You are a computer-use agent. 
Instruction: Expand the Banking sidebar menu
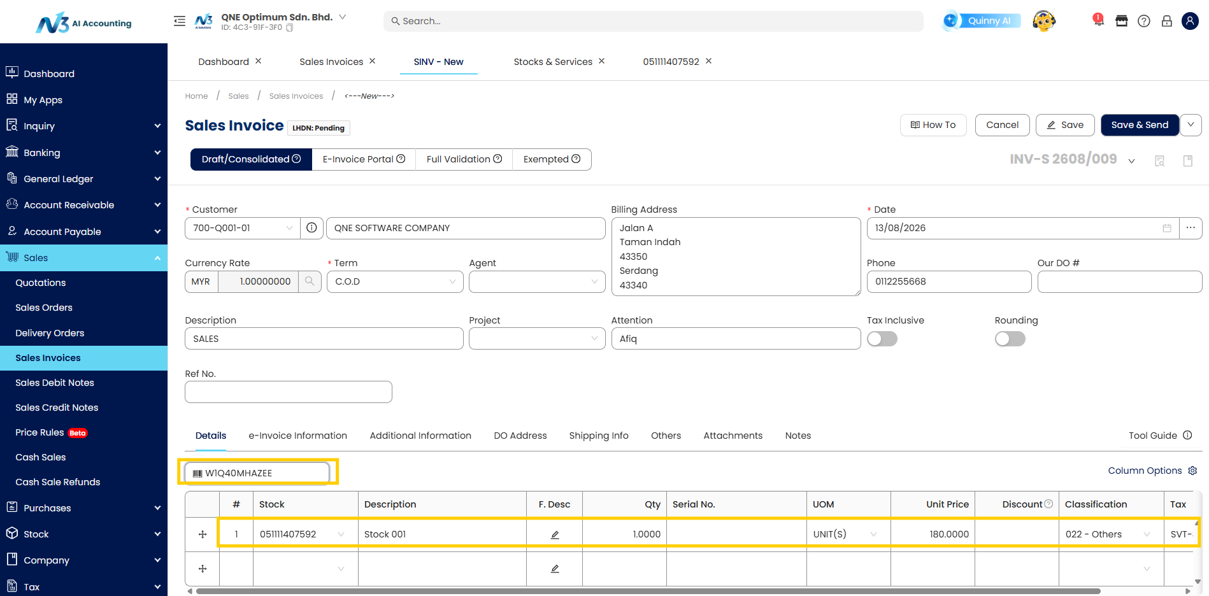tap(83, 153)
